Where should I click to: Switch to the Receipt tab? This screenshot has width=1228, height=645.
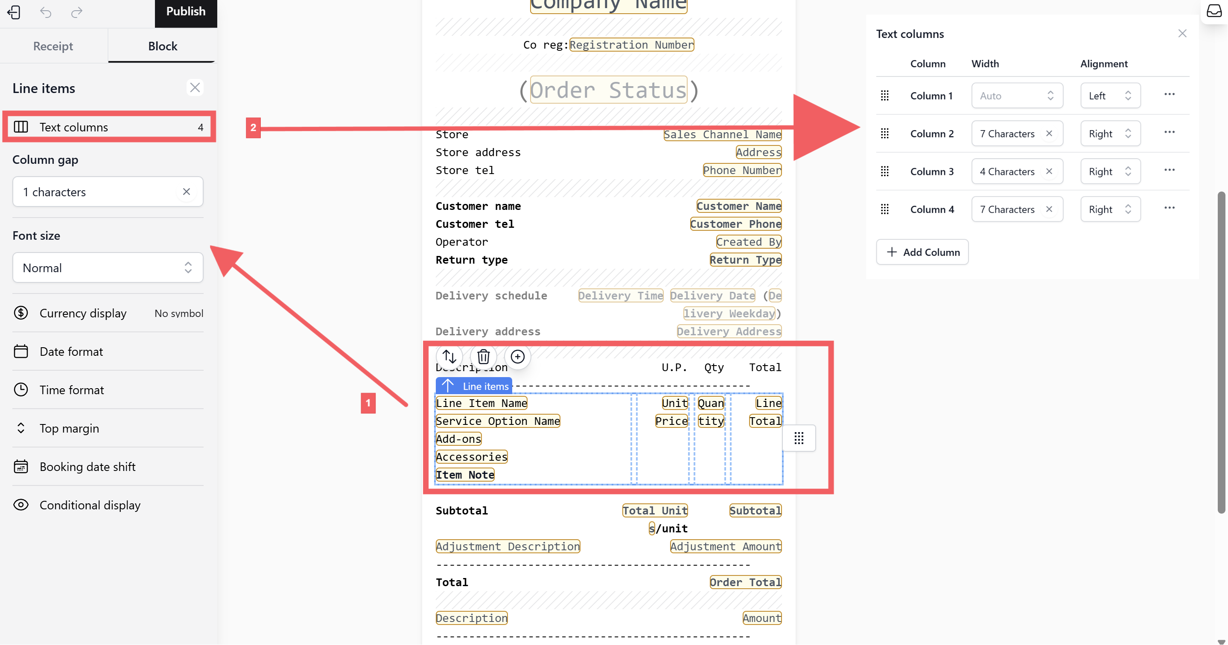point(53,46)
